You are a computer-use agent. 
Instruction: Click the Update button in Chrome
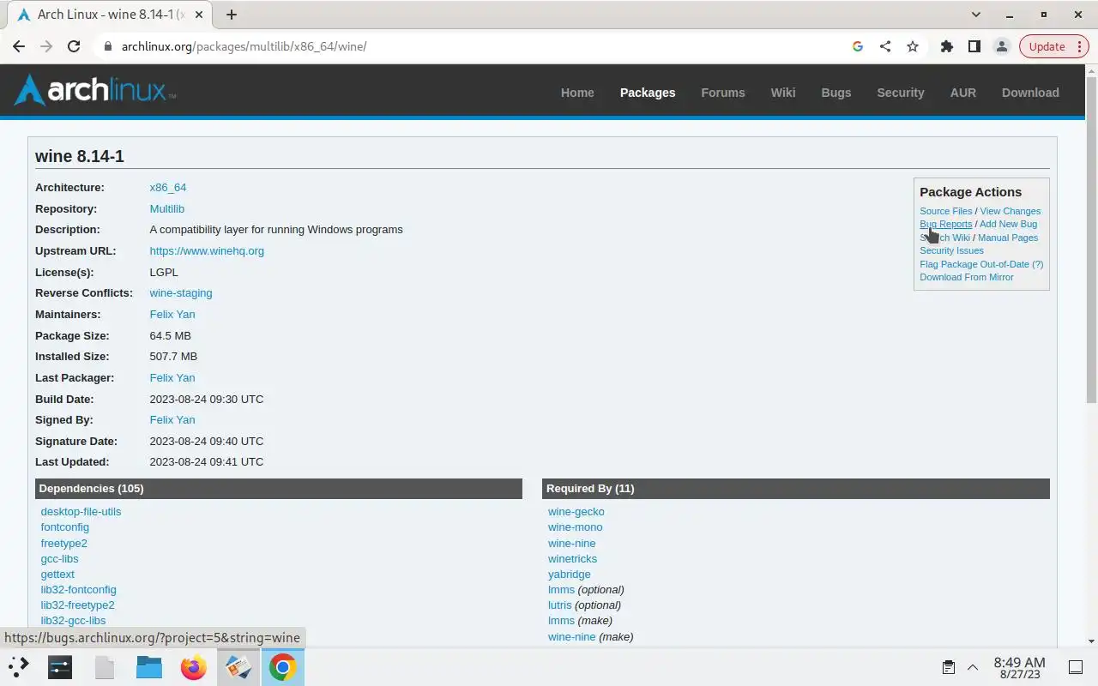click(x=1054, y=46)
